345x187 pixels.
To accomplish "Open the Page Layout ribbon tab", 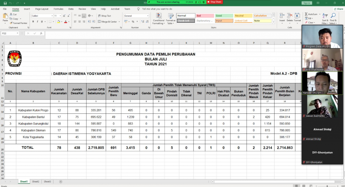I will pos(42,9).
